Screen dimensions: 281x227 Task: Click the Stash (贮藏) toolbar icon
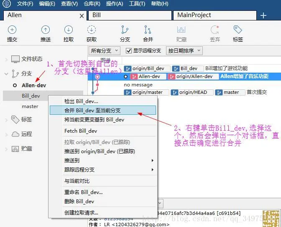181,30
